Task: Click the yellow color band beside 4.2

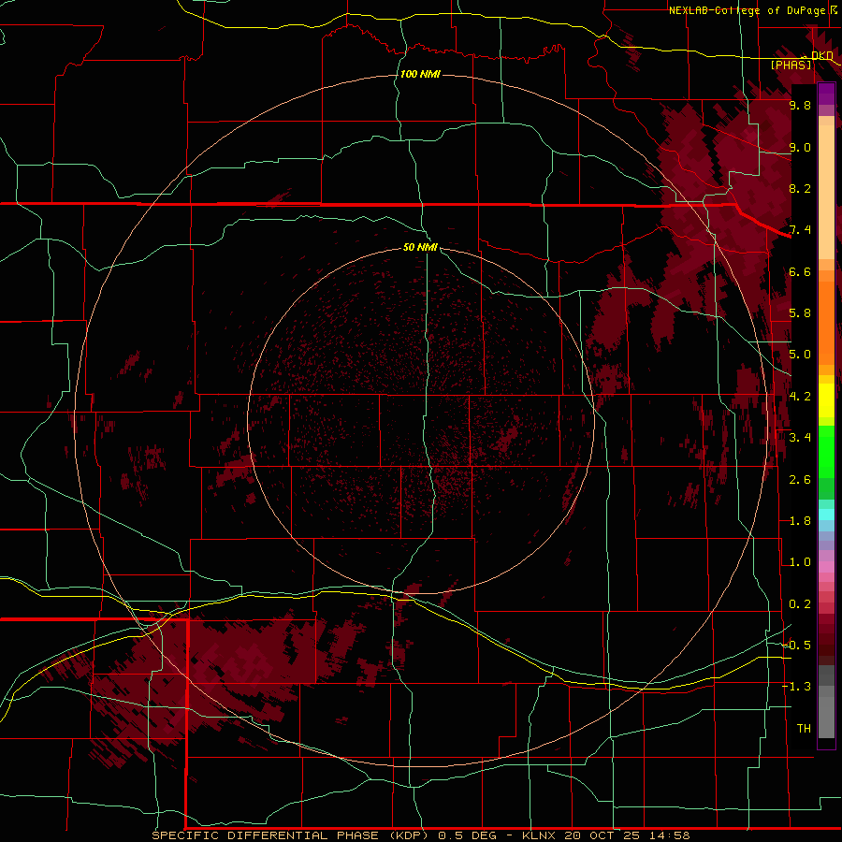Action: pyautogui.click(x=826, y=400)
